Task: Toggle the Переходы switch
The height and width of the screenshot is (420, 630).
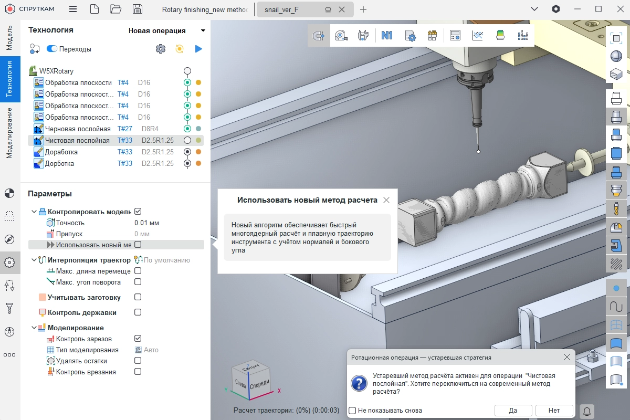Action: tap(52, 49)
